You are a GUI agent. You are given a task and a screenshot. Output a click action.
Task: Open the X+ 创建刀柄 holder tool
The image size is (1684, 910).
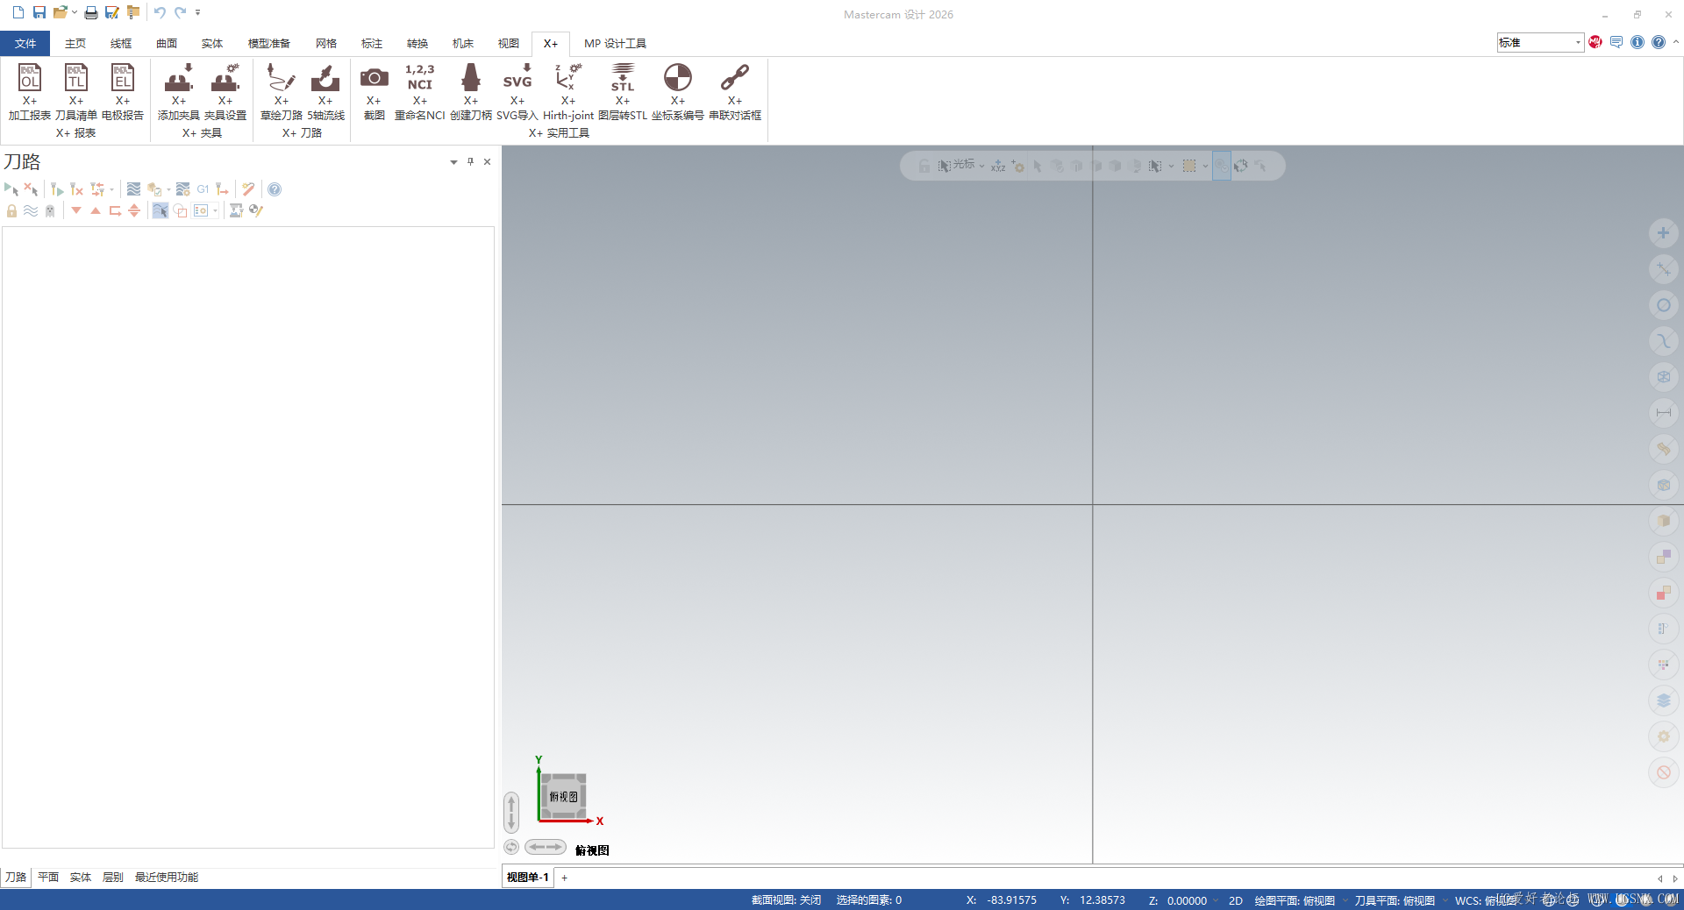click(x=471, y=91)
